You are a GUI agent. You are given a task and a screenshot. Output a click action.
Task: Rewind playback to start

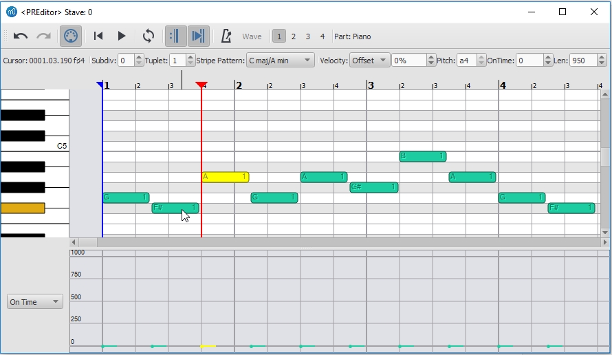coord(98,36)
